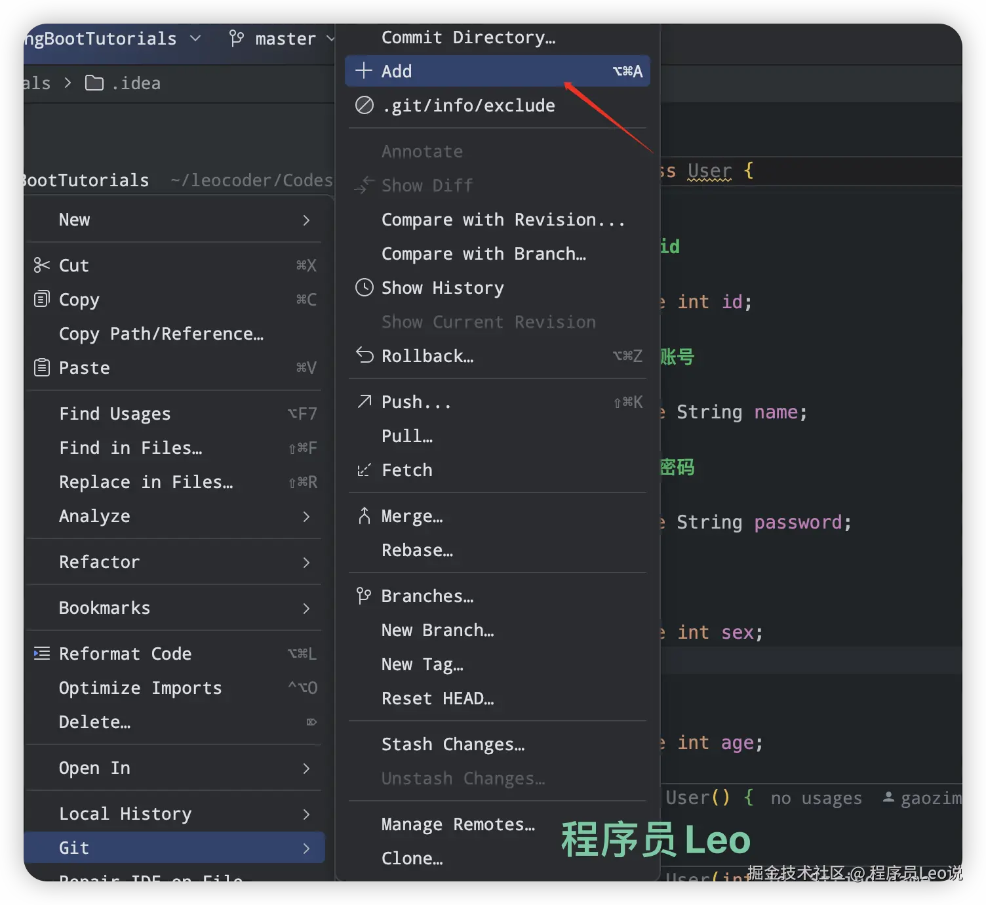Click the Fetch icon
Viewport: 986px width, 905px height.
click(364, 470)
